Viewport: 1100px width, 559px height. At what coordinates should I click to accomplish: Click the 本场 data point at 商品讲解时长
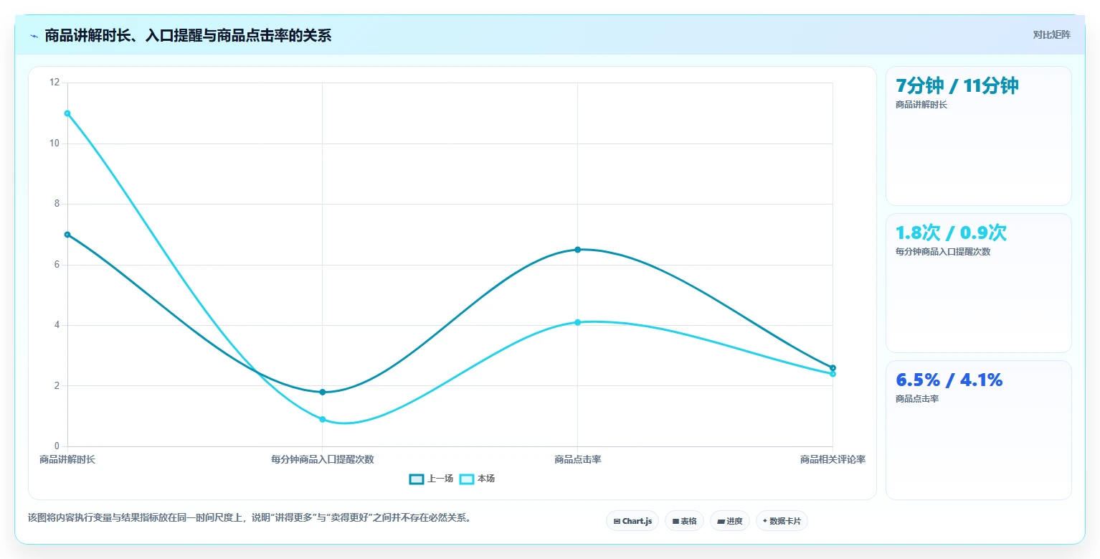(67, 113)
